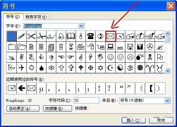Click symbol grid scrollbar up arrow
Screen dimensions: 177x127
[x=168, y=34]
